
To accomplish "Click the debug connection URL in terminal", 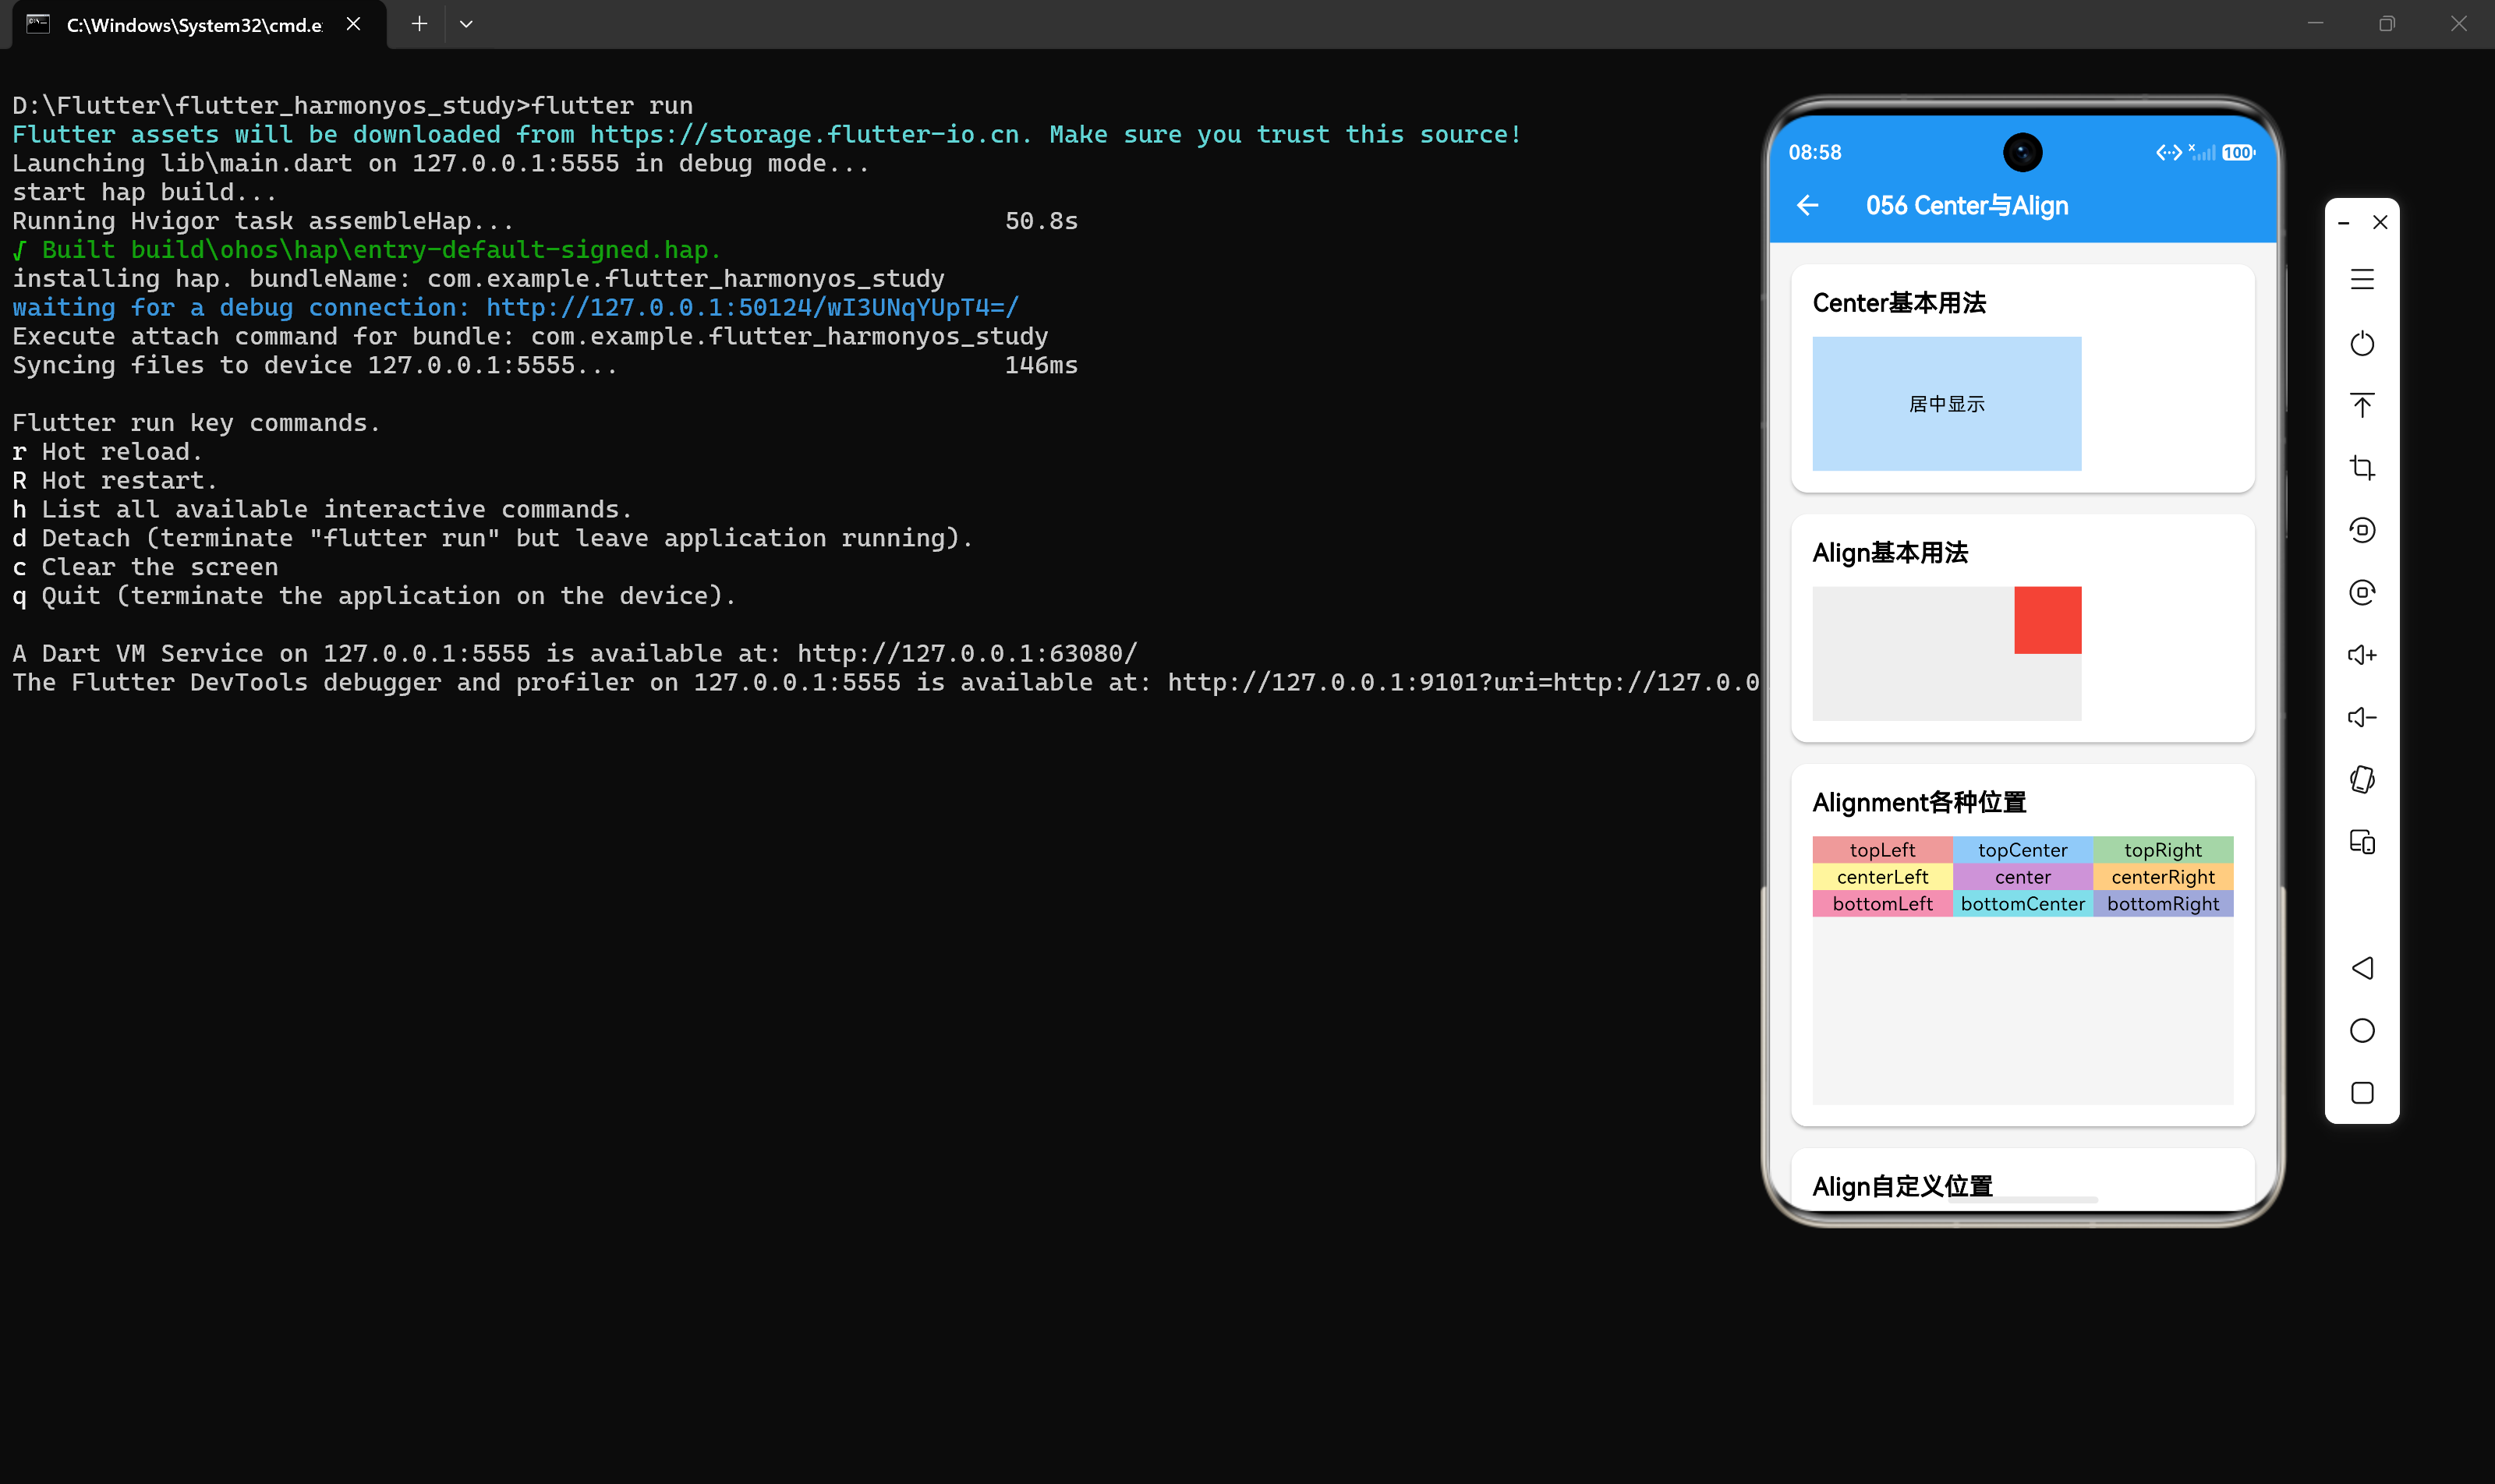I will (x=752, y=308).
